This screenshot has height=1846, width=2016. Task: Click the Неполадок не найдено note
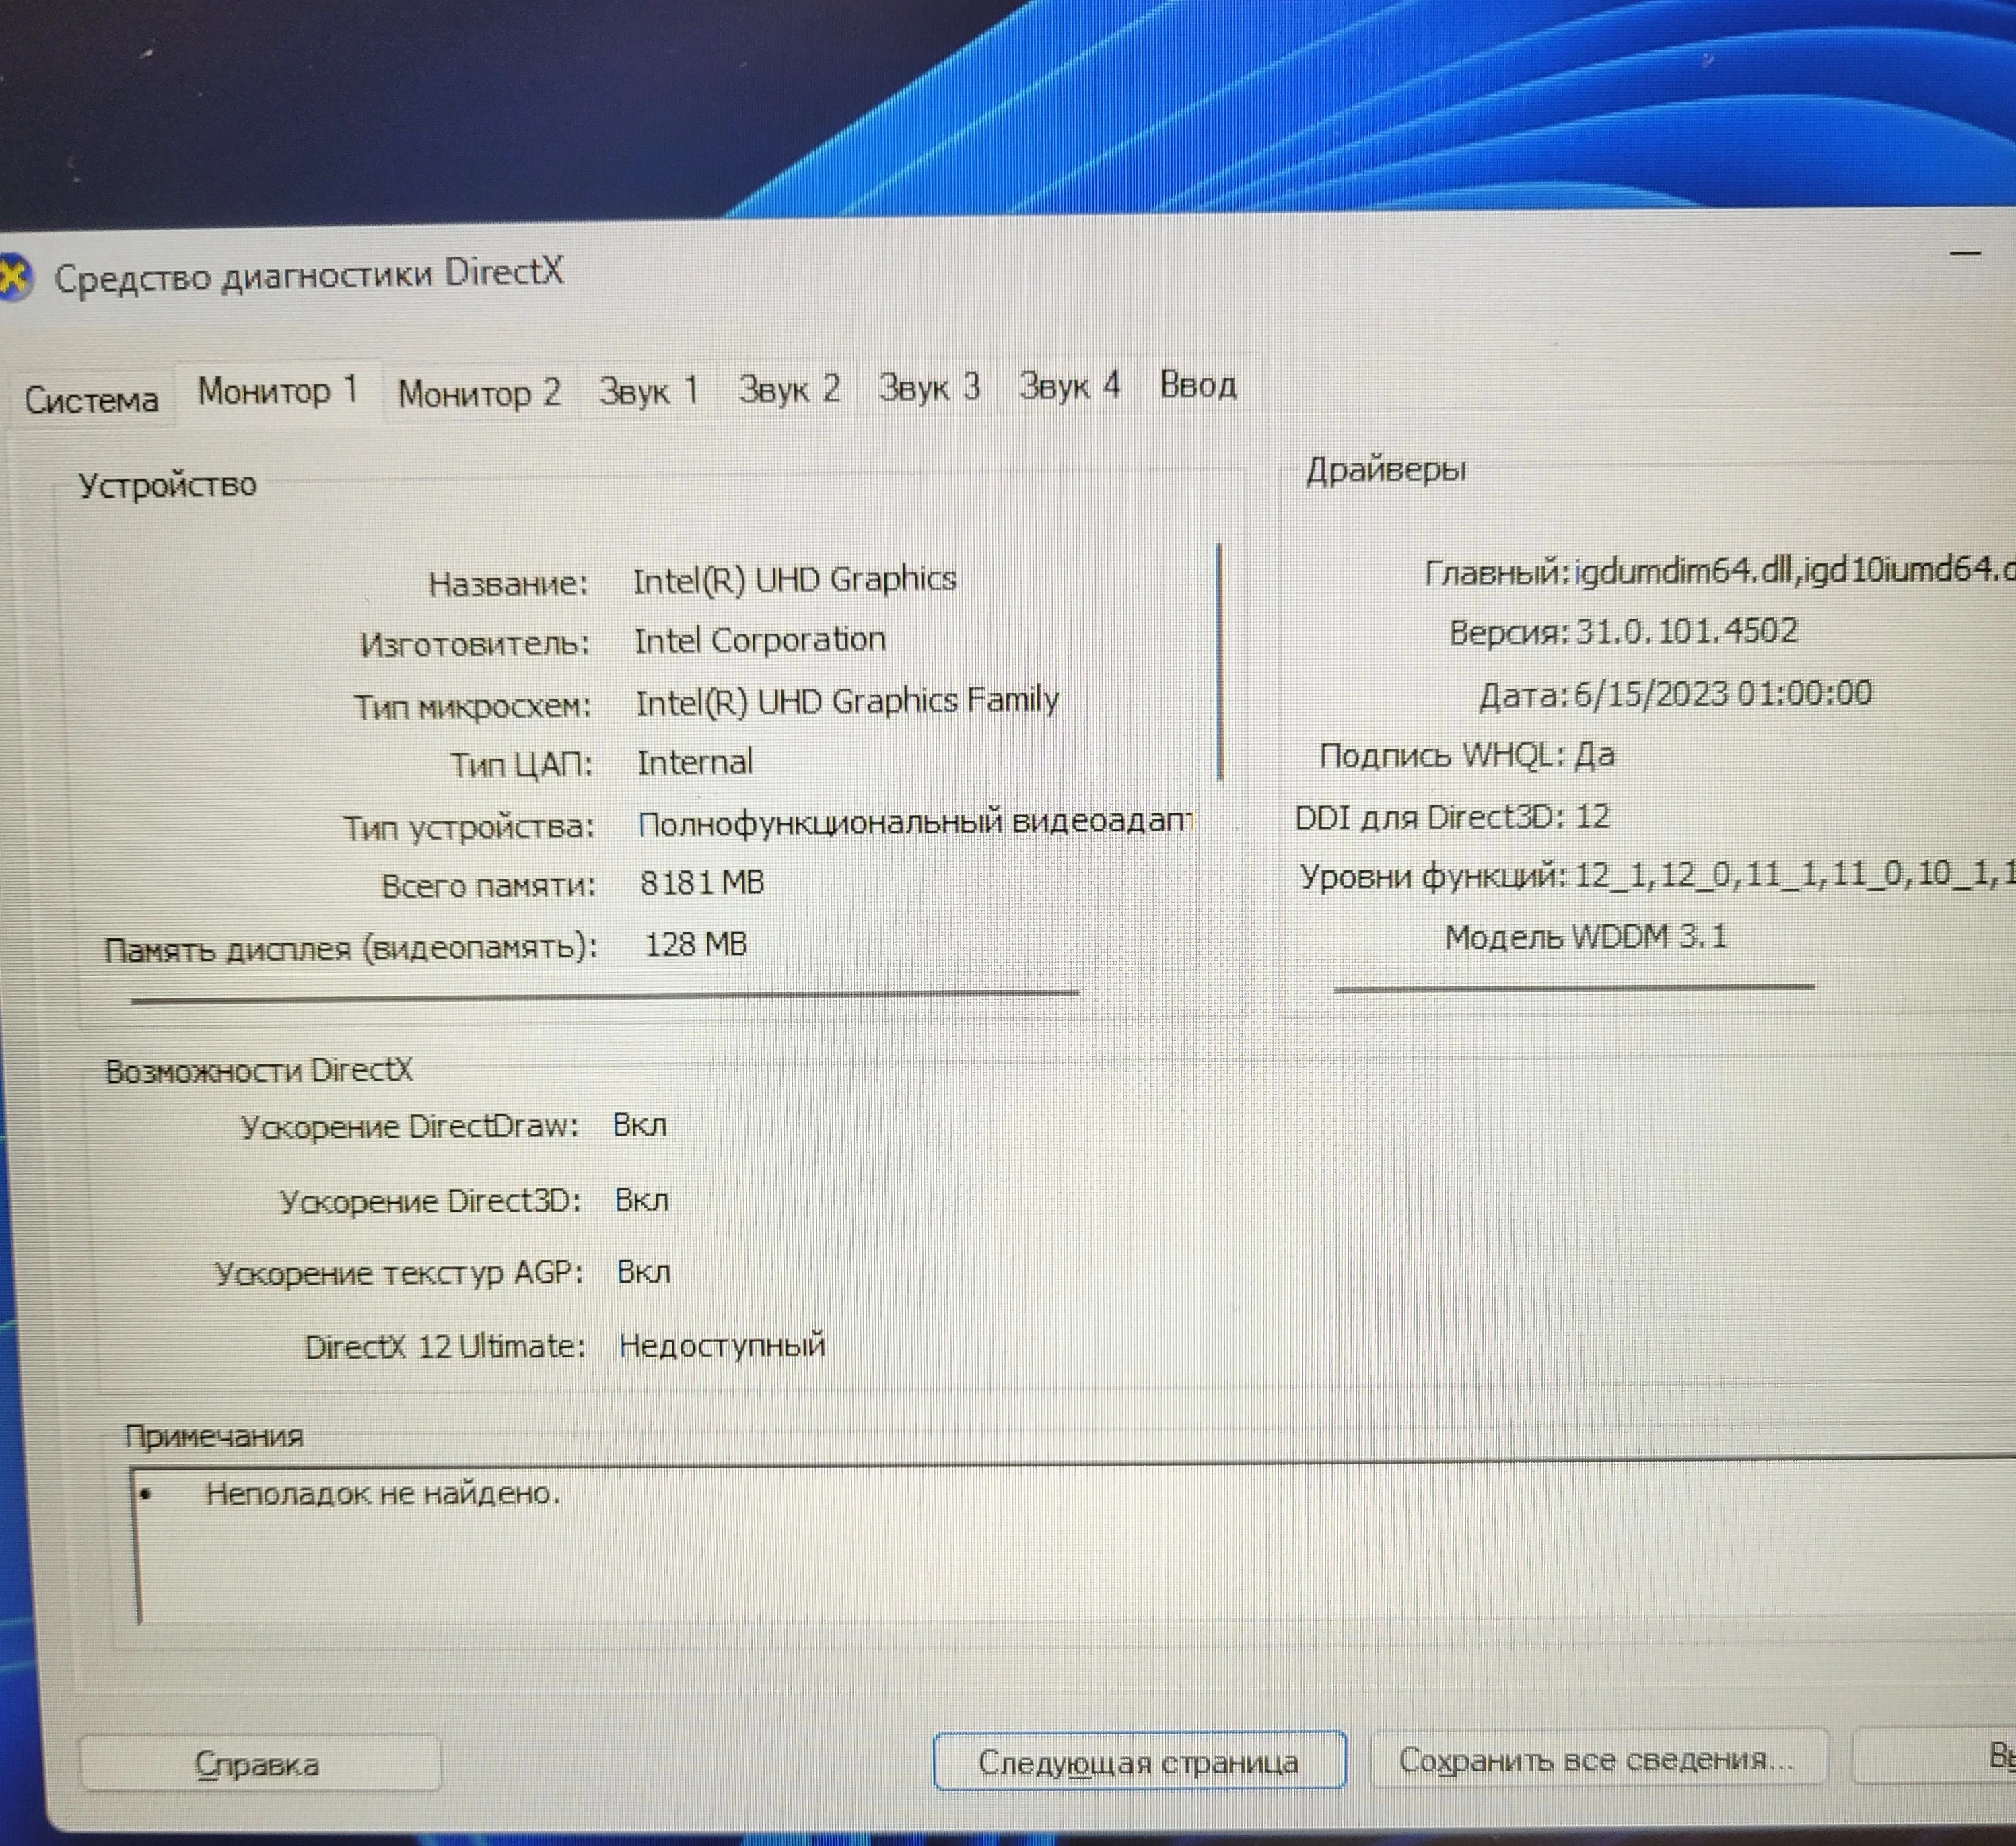[x=382, y=1494]
